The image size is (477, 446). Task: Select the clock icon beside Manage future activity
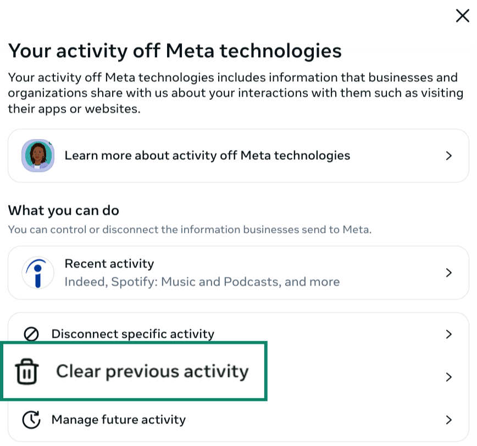(x=32, y=419)
